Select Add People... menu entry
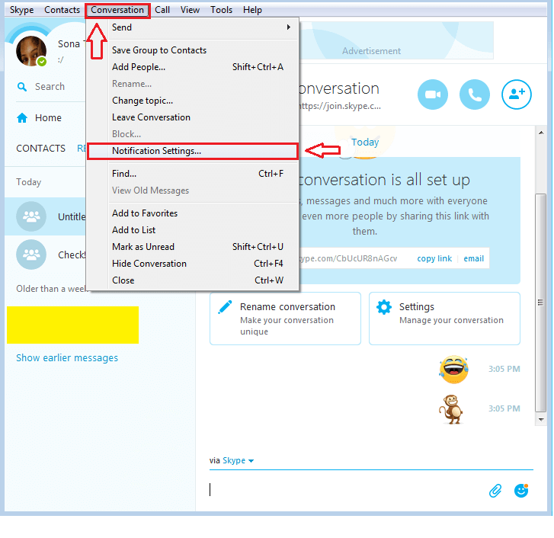Viewport: 554px width, 538px height. tap(193, 67)
